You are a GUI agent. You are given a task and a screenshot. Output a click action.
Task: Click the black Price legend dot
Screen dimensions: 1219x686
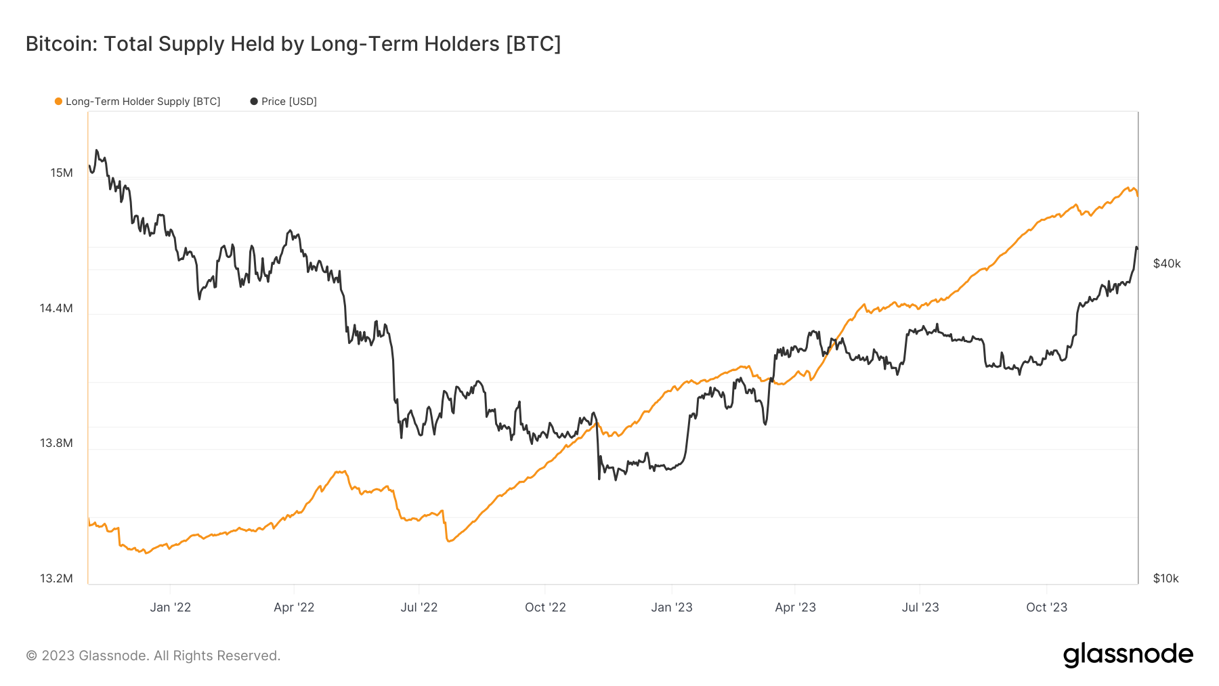[x=254, y=102]
